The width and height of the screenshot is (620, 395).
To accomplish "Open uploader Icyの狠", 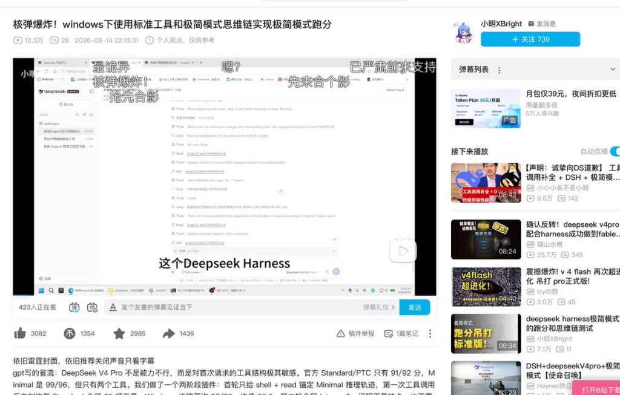I will click(x=547, y=292).
